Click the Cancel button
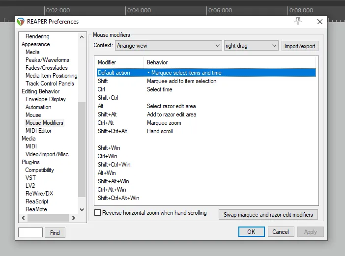This screenshot has width=345, height=256. [x=281, y=231]
